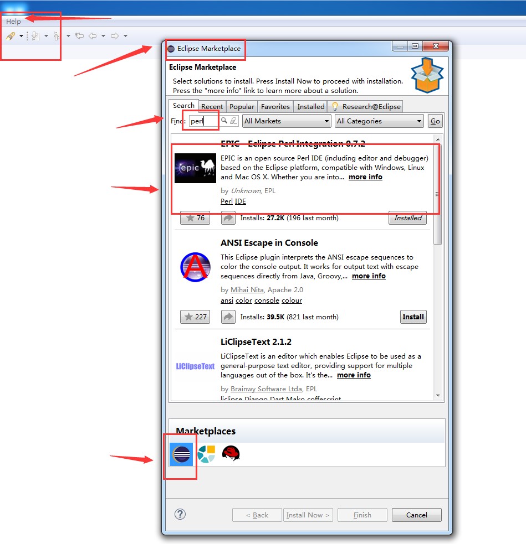The height and width of the screenshot is (544, 526).
Task: Click the Installed button for EPIC
Action: click(407, 218)
